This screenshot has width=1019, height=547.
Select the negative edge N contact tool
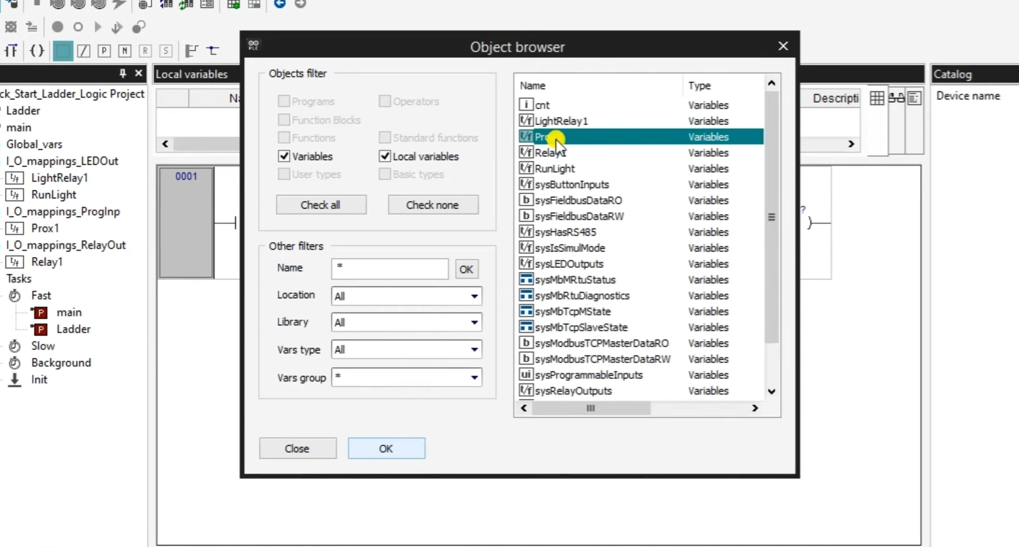(x=124, y=51)
